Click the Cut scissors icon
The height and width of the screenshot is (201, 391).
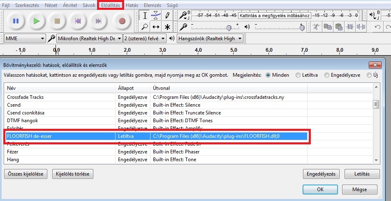(x=316, y=27)
